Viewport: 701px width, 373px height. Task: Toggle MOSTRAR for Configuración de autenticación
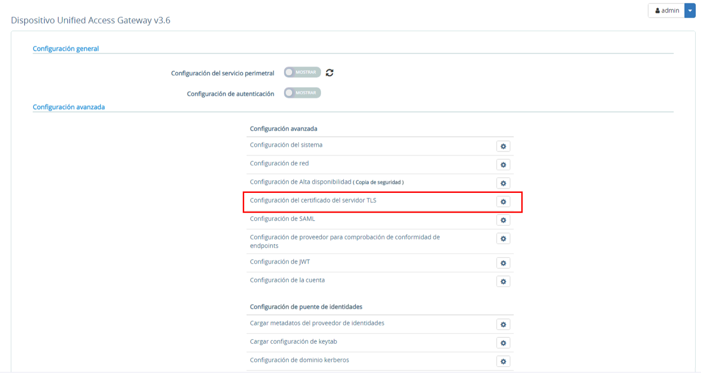click(302, 93)
